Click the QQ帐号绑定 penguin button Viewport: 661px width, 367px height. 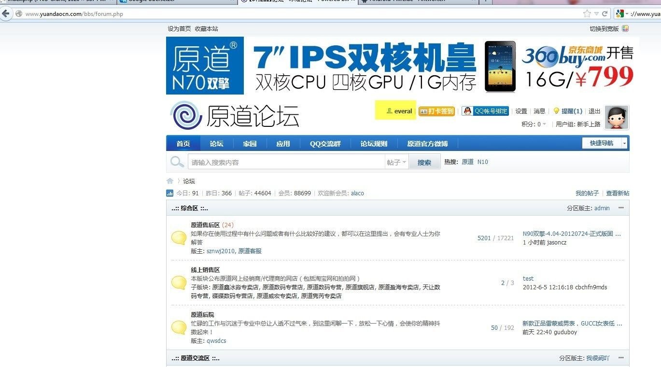[485, 111]
